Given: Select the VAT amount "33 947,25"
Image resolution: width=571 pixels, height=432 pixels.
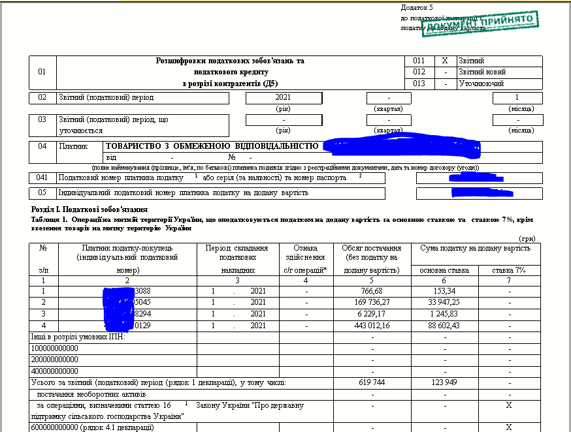Looking at the screenshot, I should [444, 302].
